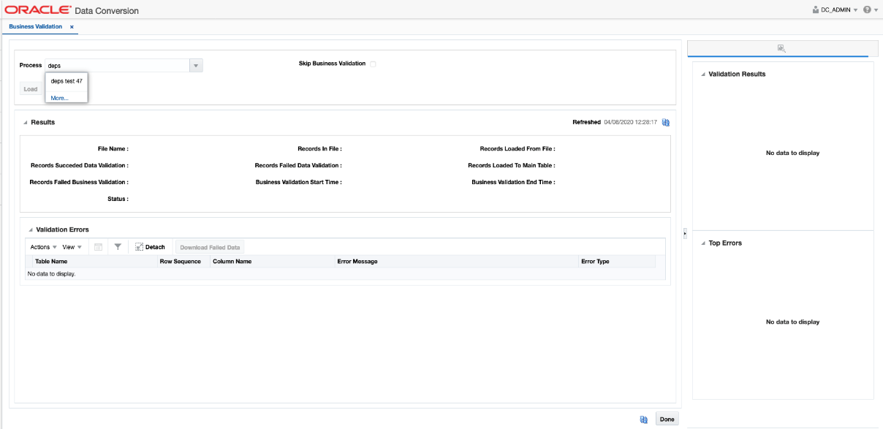Open the Actions menu
Image resolution: width=883 pixels, height=429 pixels.
tap(43, 247)
